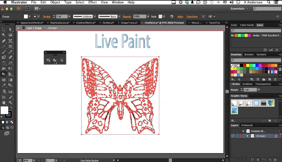282x162 pixels.
Task: Select the Paintbrush tool
Action: click(4, 52)
